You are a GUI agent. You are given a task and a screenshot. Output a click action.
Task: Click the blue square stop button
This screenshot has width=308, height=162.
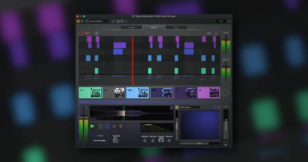[x=108, y=126]
